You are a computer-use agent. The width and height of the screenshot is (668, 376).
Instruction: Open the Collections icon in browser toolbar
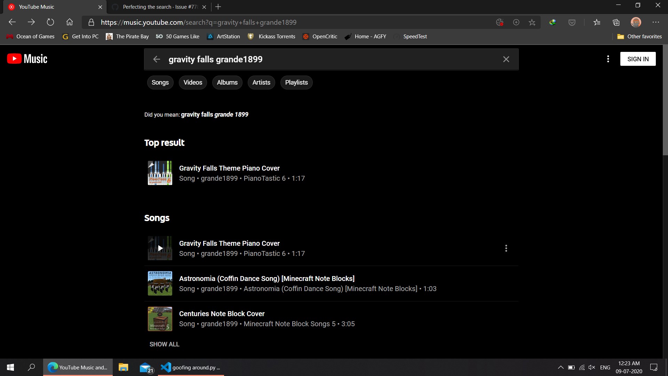pos(616,22)
